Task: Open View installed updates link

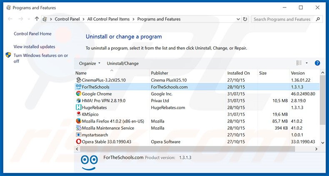Action: click(x=35, y=47)
